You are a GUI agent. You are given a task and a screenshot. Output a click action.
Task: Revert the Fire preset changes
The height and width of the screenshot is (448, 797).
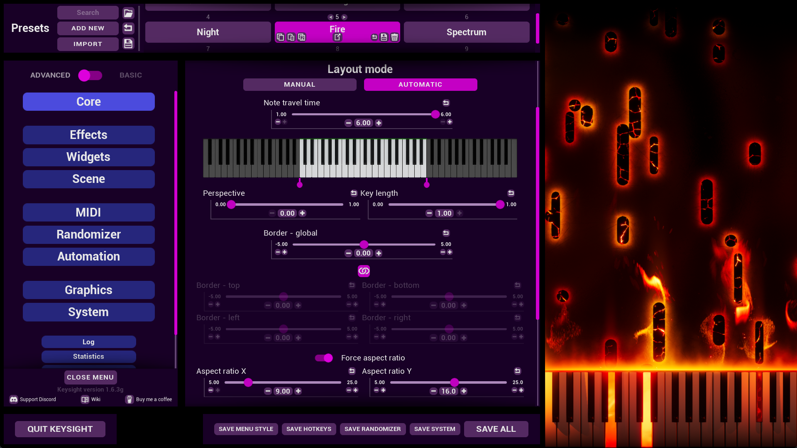tap(374, 37)
